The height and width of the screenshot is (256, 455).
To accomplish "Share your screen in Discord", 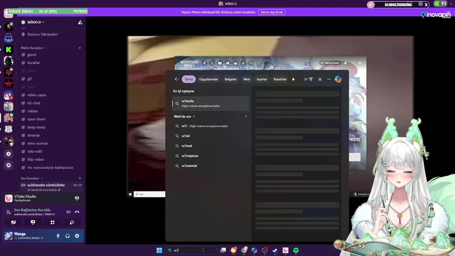I will [x=33, y=222].
